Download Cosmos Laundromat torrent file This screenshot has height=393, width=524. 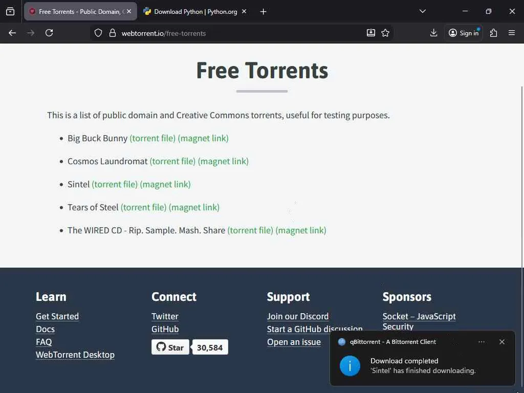coord(172,161)
